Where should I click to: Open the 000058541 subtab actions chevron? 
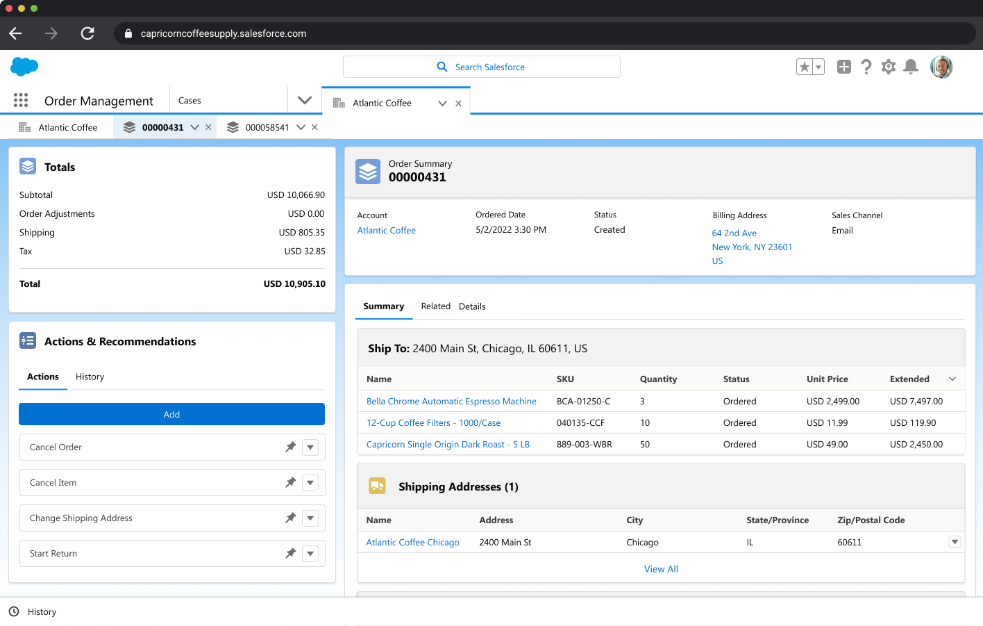301,127
